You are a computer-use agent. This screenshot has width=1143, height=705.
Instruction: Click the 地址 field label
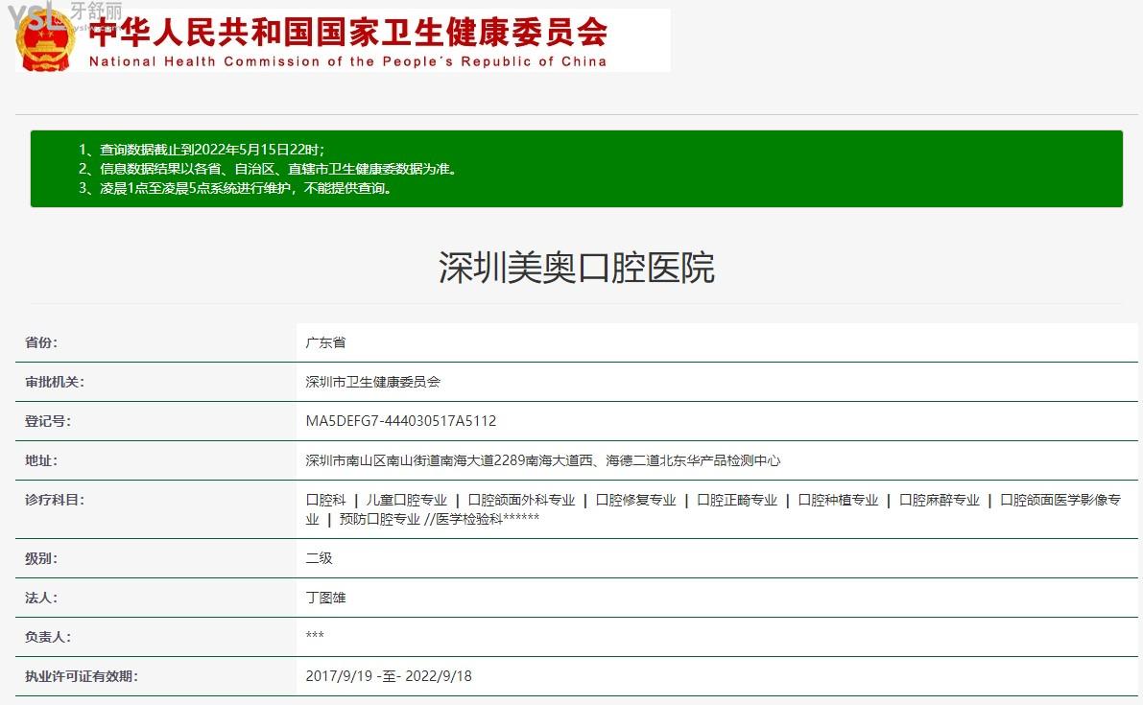tap(41, 460)
